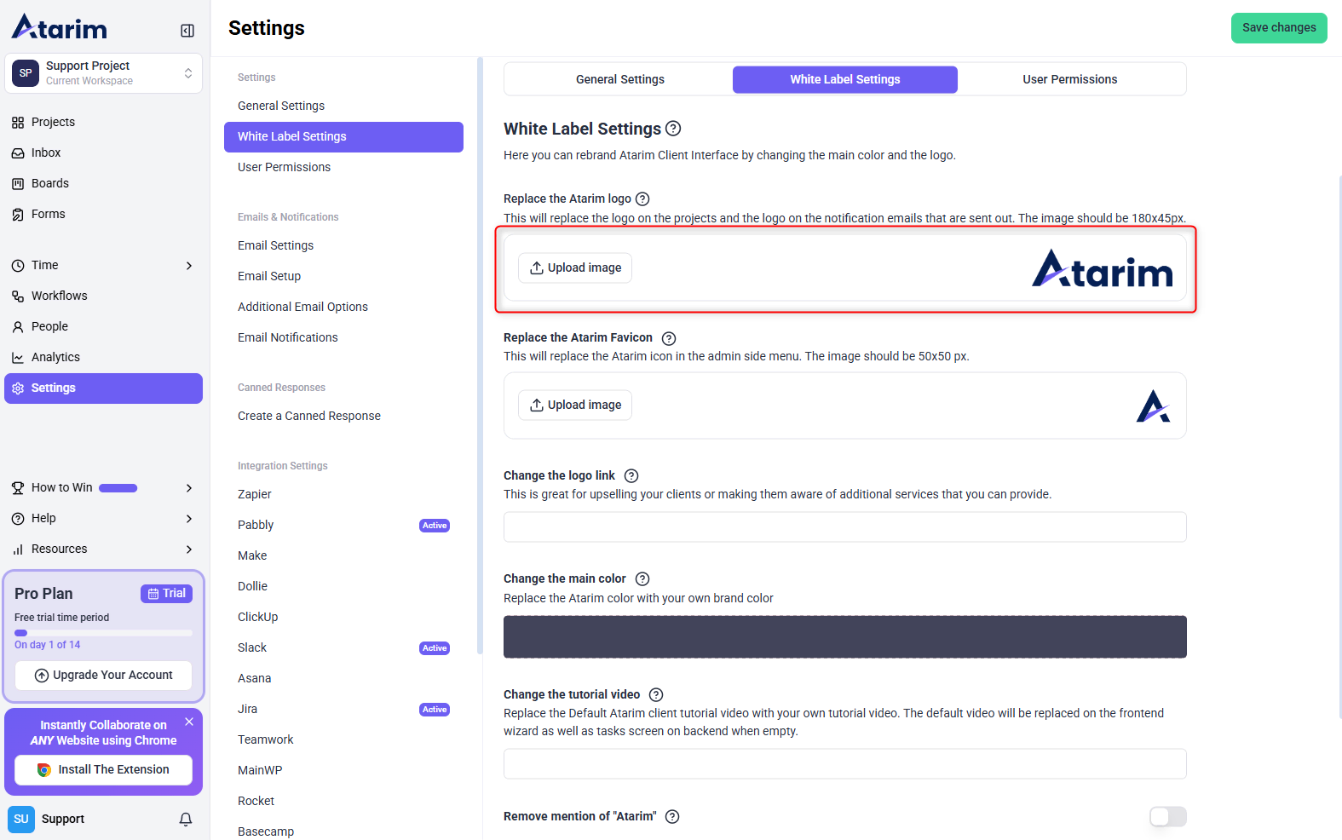Expand the Resources submenu
The height and width of the screenshot is (840, 1342).
[x=188, y=549]
